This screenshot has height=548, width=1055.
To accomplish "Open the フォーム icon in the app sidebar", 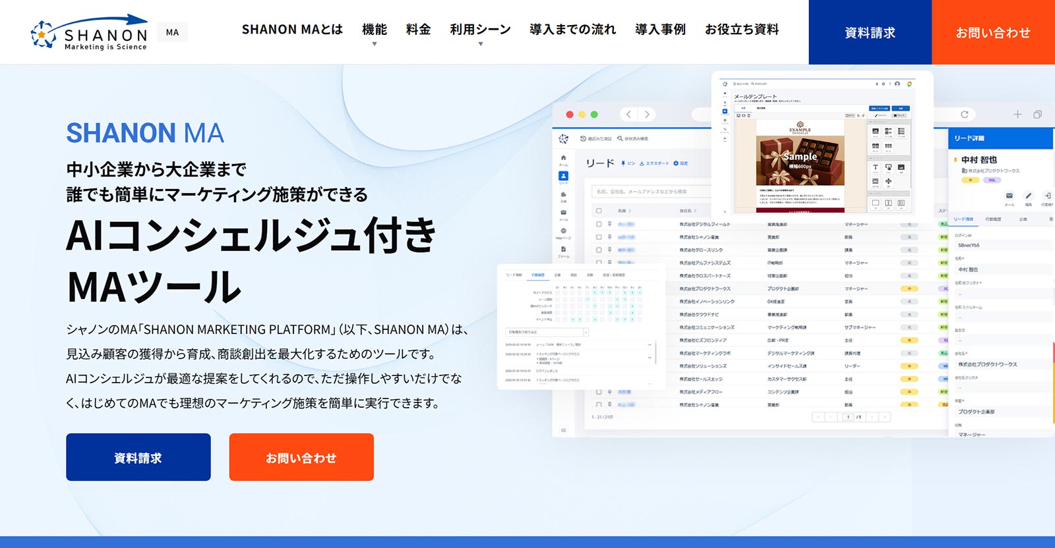I will pyautogui.click(x=563, y=249).
